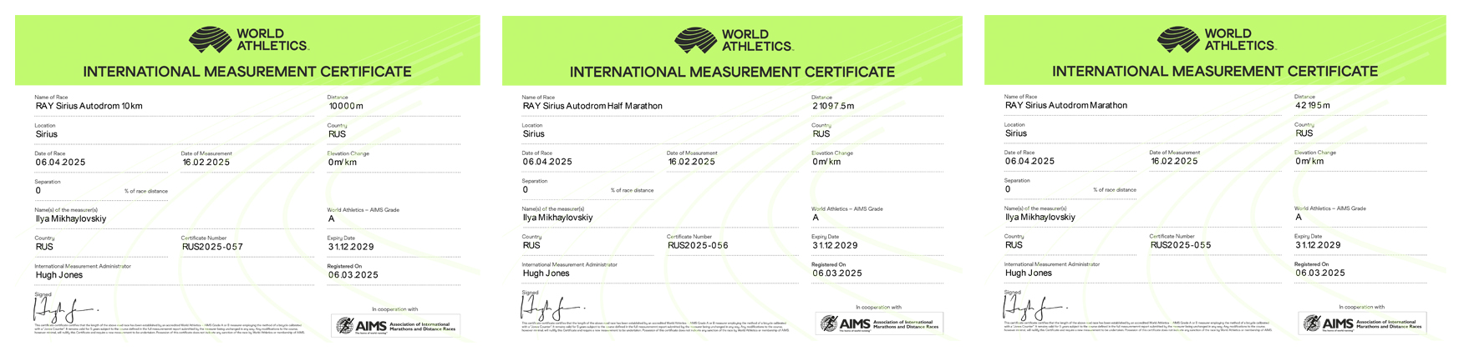Click World Athletics logo on Half Marathon certificate
The width and height of the screenshot is (1464, 356).
coord(733,39)
